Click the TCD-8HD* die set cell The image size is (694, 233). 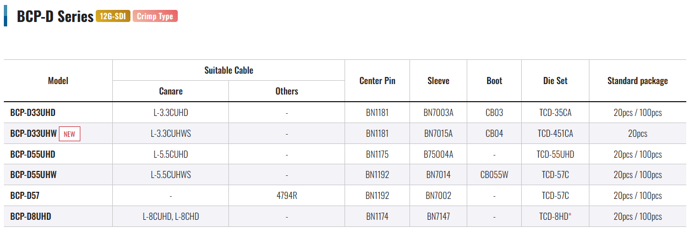pyautogui.click(x=555, y=217)
